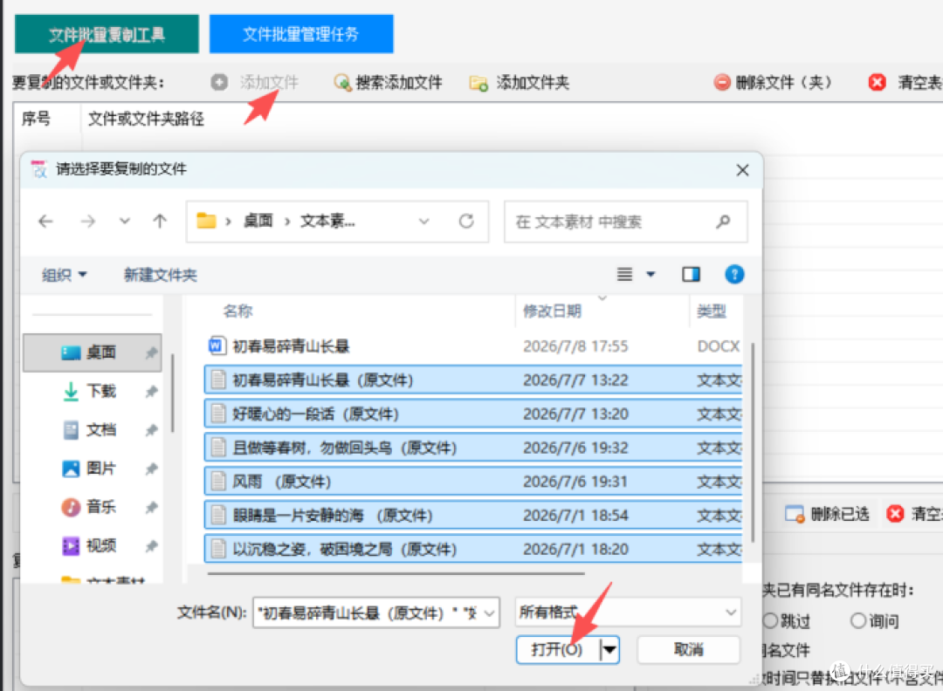Sort by 修改日期 column header
The image size is (943, 691).
(x=552, y=311)
